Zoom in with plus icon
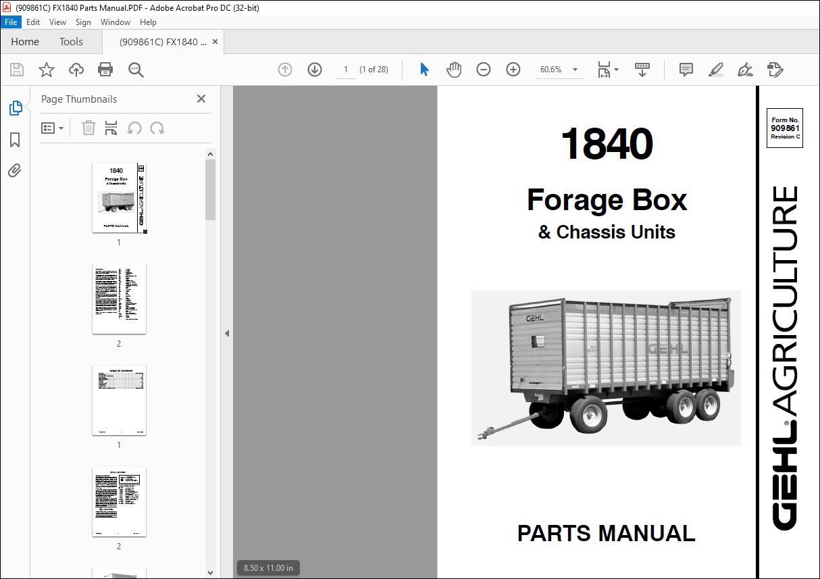This screenshot has width=820, height=579. (513, 70)
